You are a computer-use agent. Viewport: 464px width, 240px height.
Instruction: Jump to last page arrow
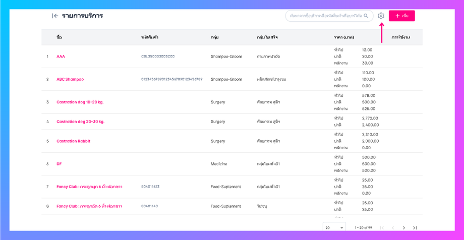coord(415,227)
